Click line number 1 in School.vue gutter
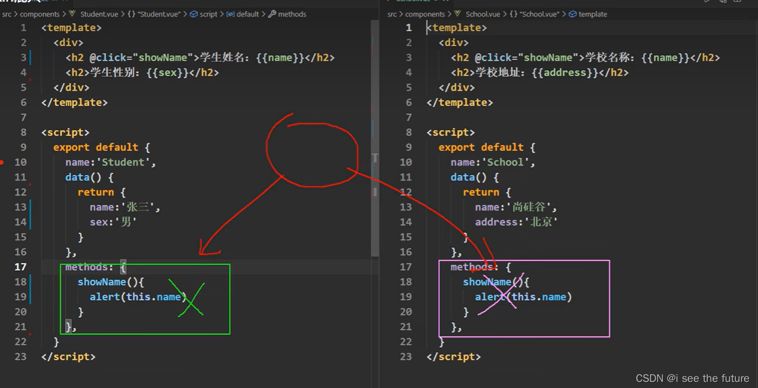 pos(409,28)
